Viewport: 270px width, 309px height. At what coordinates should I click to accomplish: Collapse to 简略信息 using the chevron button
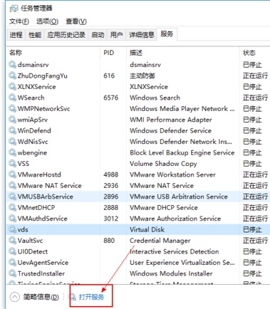click(x=15, y=297)
